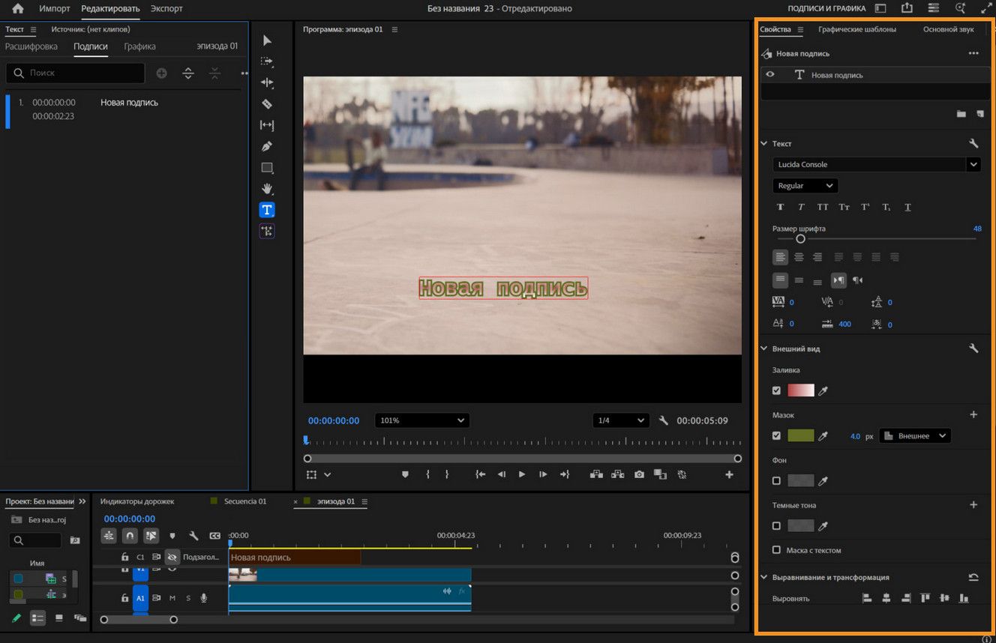996x643 pixels.
Task: Pick the Rectangle tool
Action: tap(267, 167)
